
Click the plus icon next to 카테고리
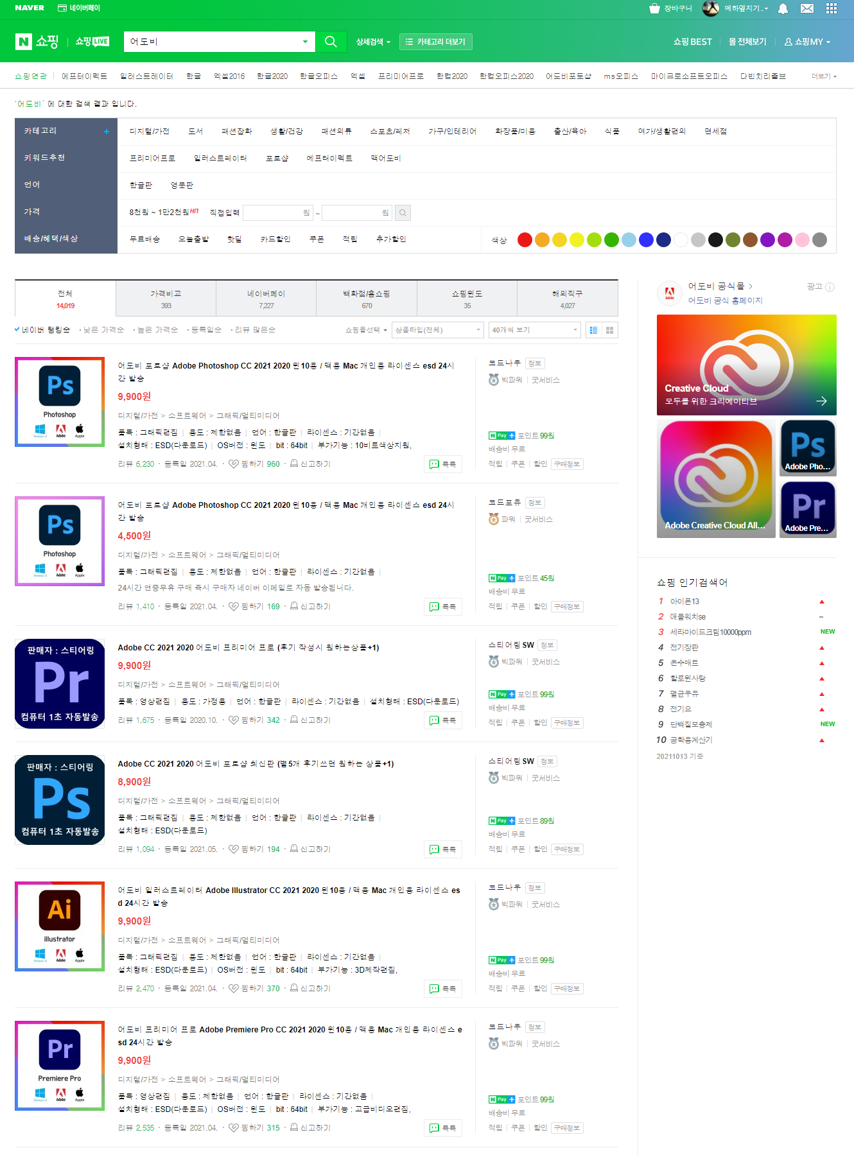click(107, 132)
